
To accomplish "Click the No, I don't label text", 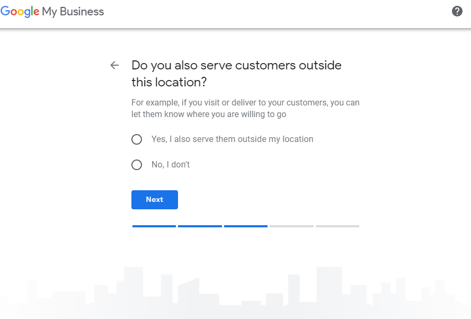I will (x=171, y=165).
